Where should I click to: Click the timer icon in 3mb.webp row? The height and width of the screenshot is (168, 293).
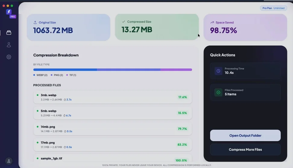pyautogui.click(x=65, y=100)
